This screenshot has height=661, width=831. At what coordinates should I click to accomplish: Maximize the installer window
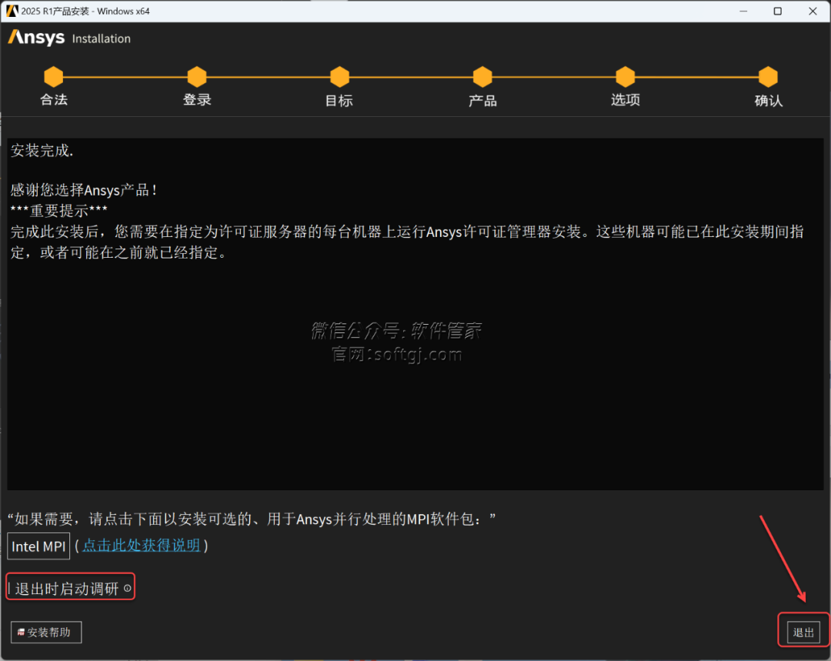(x=777, y=11)
